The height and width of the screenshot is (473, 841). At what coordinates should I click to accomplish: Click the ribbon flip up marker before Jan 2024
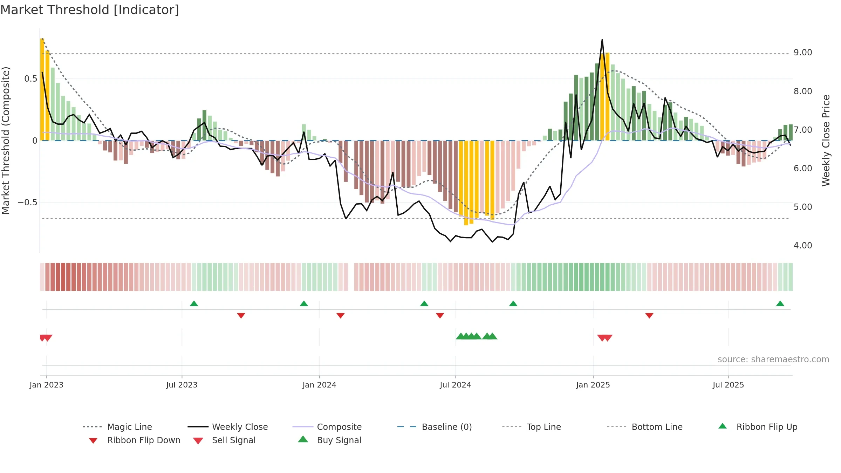tap(304, 303)
